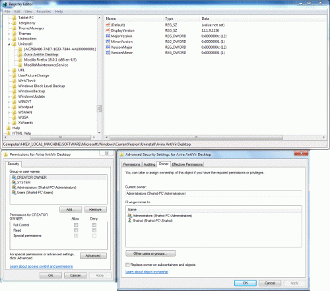
Task: Click the Administrators group icon in Change owner list
Action: point(130,216)
